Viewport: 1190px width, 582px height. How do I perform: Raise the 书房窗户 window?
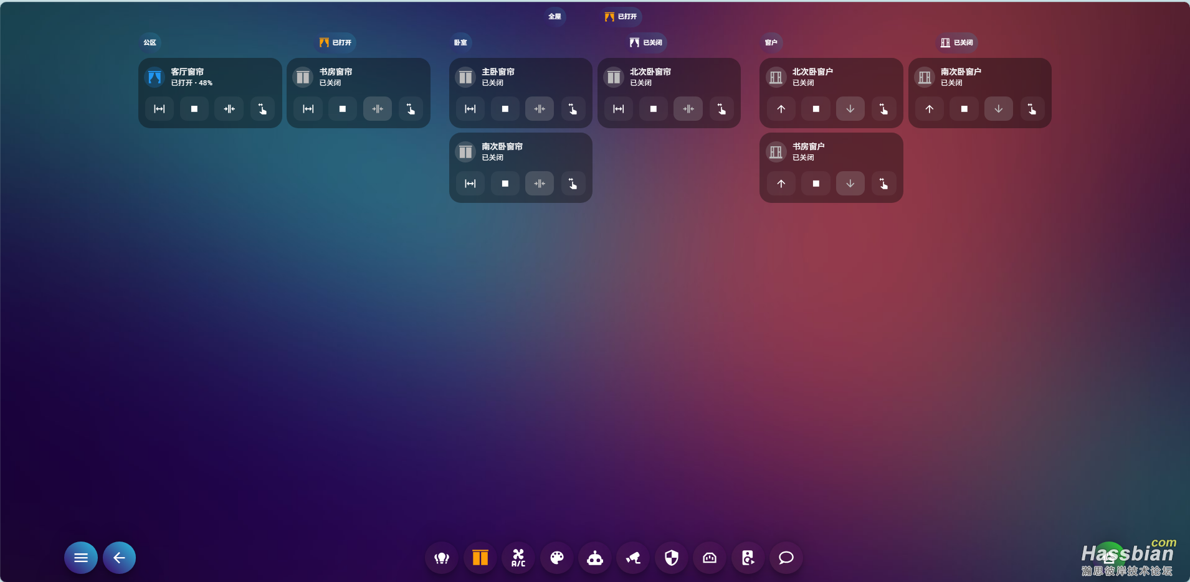pyautogui.click(x=781, y=184)
